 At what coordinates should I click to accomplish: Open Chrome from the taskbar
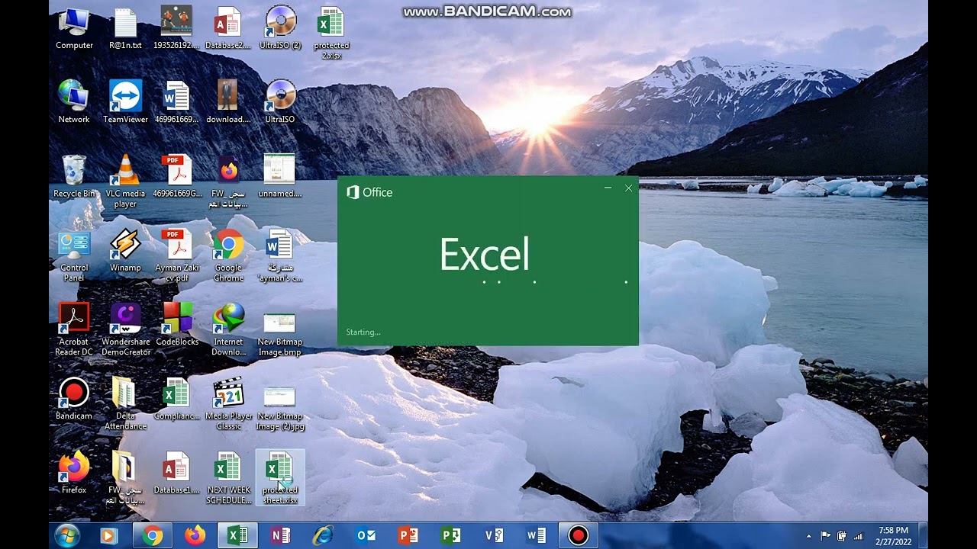click(152, 536)
